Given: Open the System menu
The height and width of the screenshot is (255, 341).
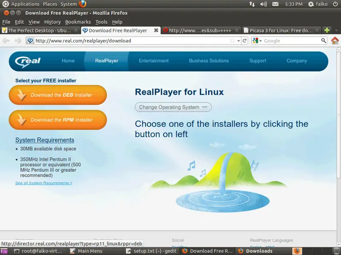Looking at the screenshot, I should pos(69,4).
